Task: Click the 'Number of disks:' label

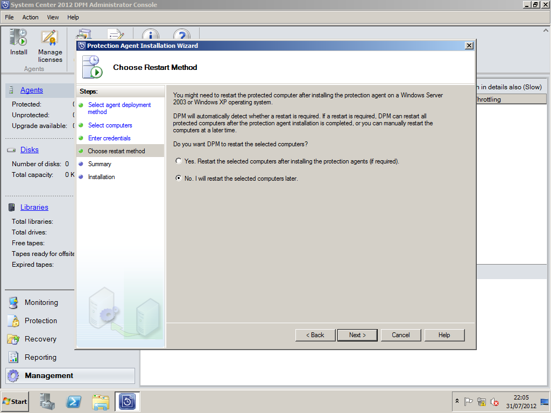Action: (x=36, y=164)
